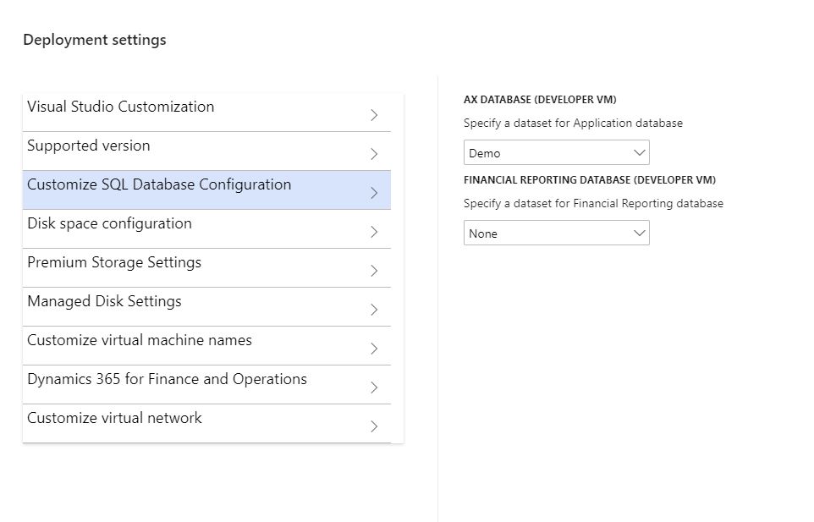This screenshot has height=522, width=814.
Task: Click chevron arrow beside Premium Storage Settings
Action: point(374,271)
